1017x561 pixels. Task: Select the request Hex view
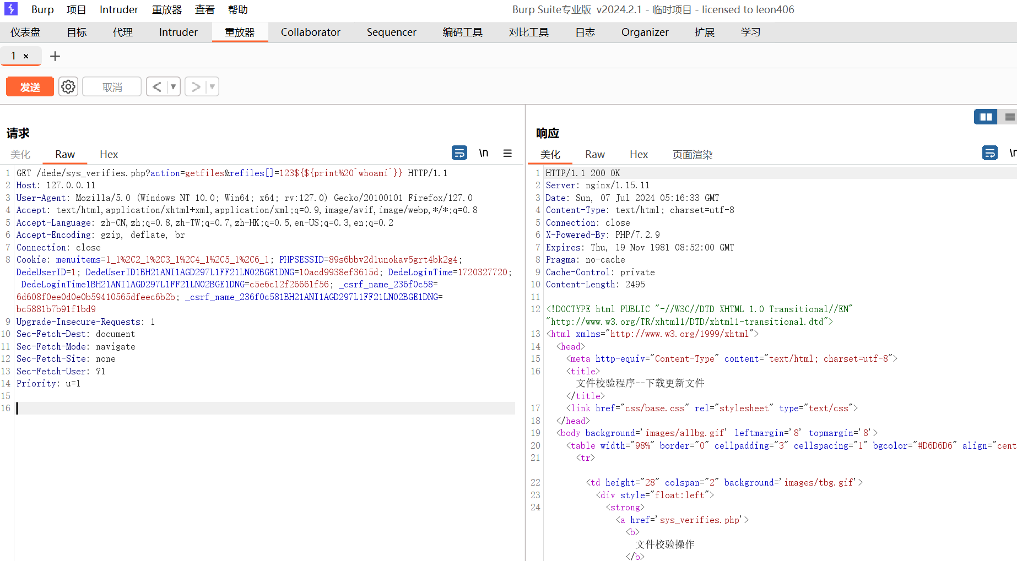(x=109, y=154)
